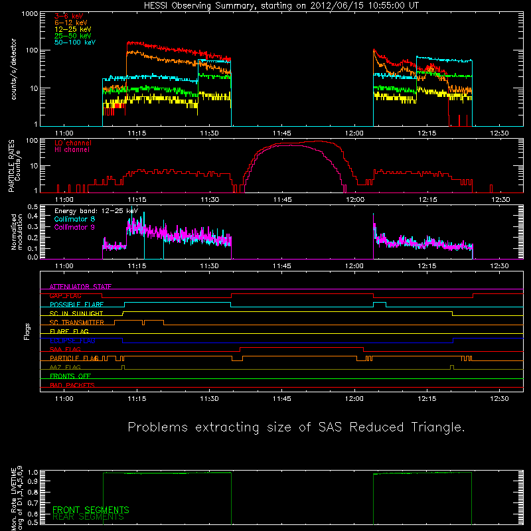Image resolution: width=531 pixels, height=531 pixels.
Task: Click the raised SAA_FLAG step segment
Action: pos(301,347)
